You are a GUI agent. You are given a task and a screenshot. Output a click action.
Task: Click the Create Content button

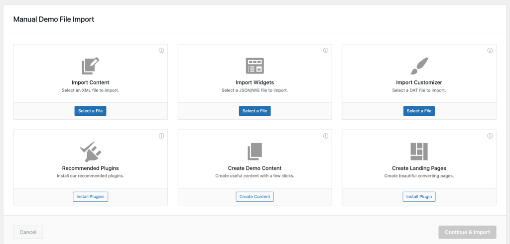[255, 197]
